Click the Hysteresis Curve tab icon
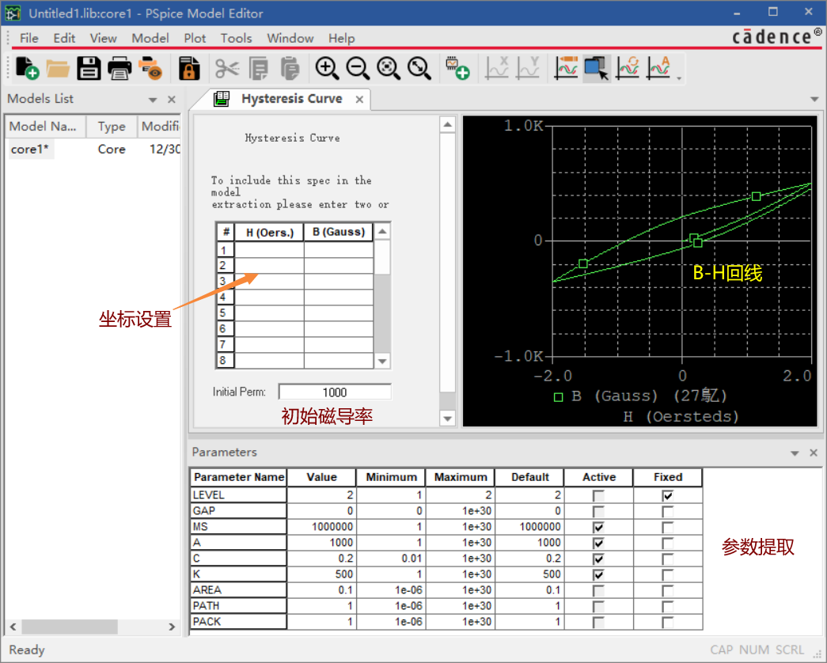The image size is (827, 663). (222, 99)
